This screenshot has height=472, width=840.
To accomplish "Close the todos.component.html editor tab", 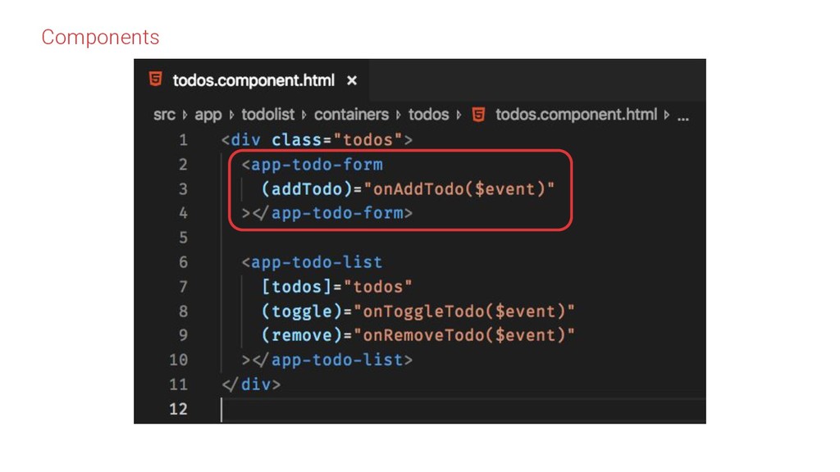I will (352, 80).
